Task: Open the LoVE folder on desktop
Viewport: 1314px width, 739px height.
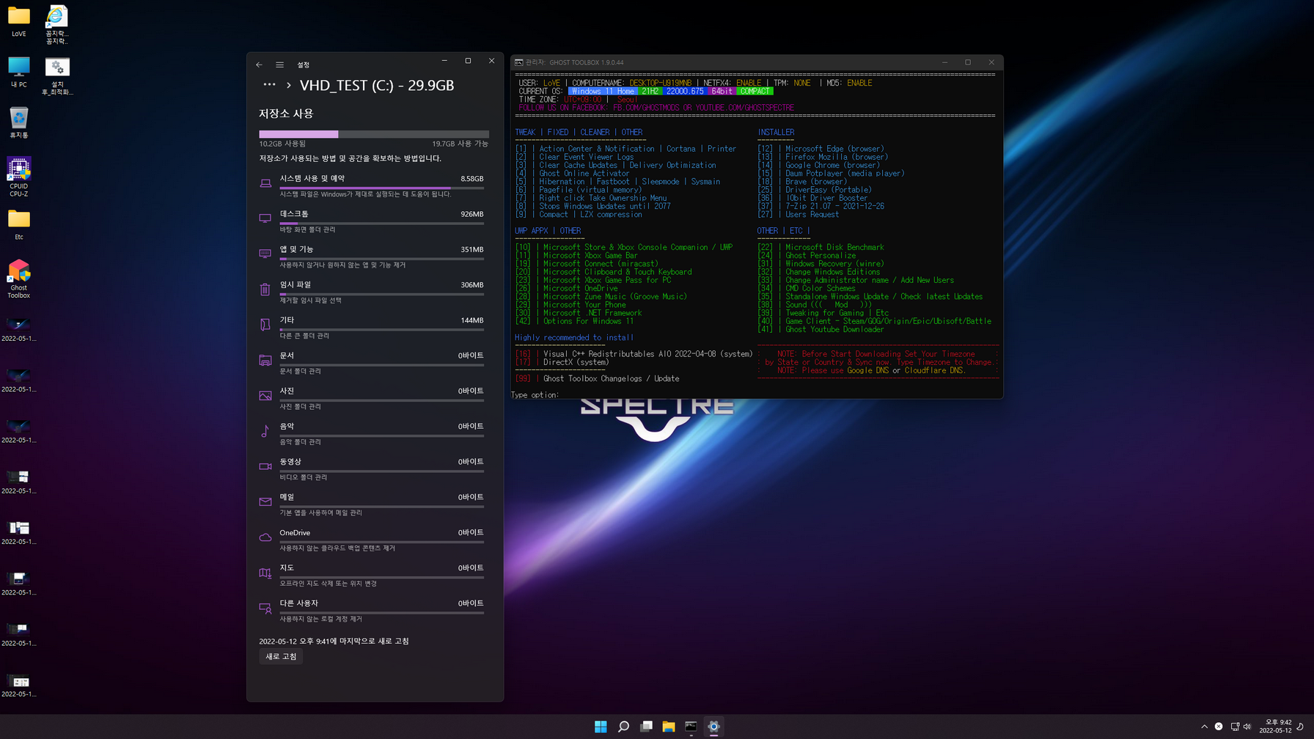Action: click(x=19, y=21)
